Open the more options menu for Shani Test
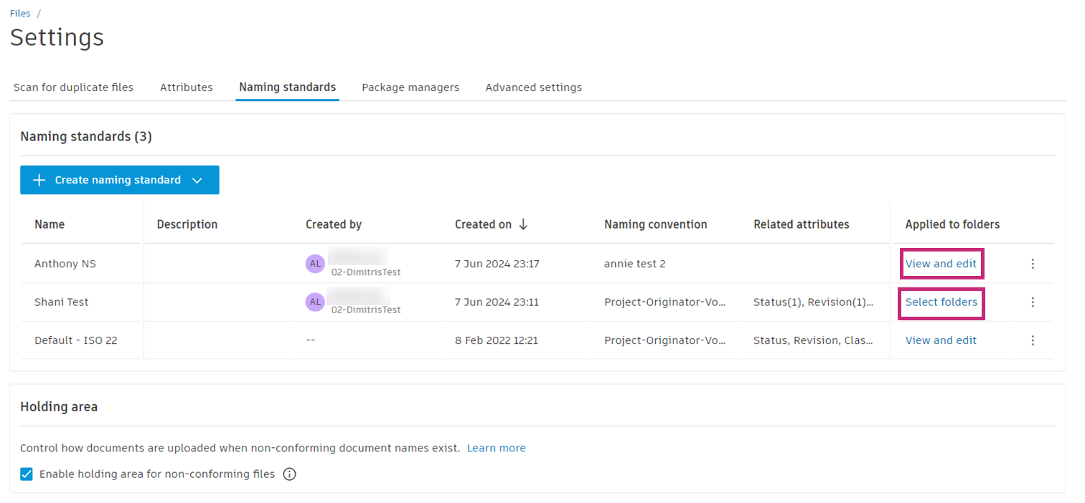1085x503 pixels. click(x=1033, y=302)
